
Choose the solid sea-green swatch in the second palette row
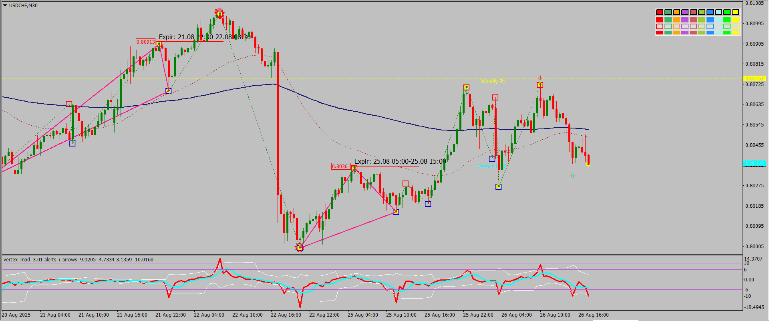[x=668, y=20]
